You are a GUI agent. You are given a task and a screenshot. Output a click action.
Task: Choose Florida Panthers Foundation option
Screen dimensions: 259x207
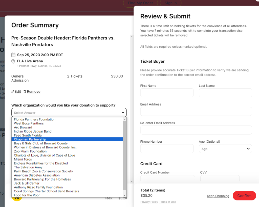click(35, 119)
